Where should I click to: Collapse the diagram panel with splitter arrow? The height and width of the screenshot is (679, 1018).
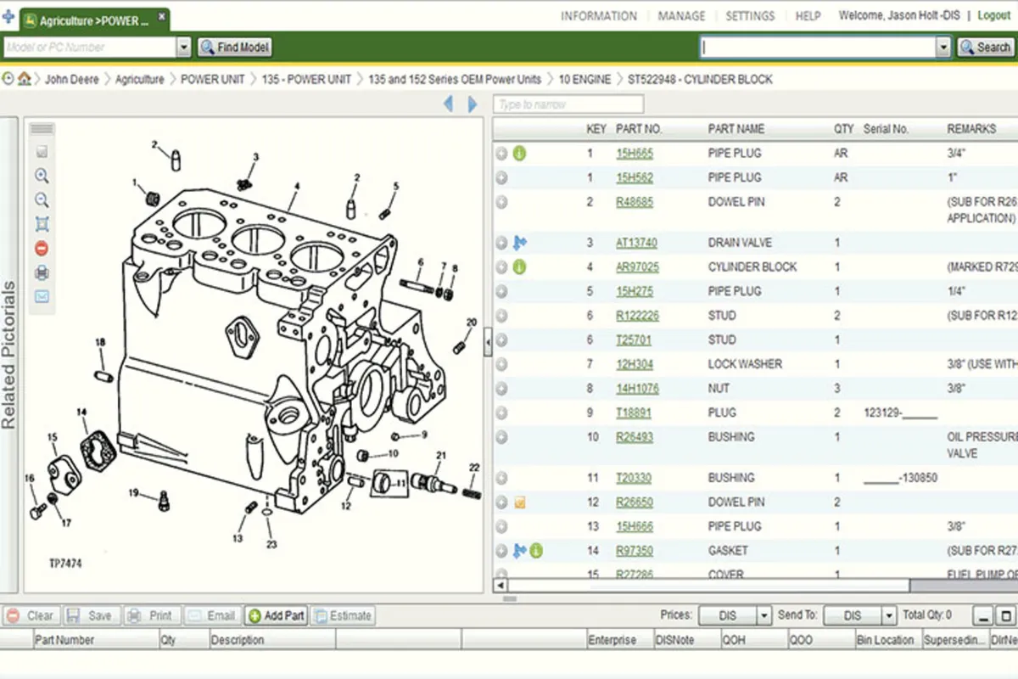(x=488, y=343)
